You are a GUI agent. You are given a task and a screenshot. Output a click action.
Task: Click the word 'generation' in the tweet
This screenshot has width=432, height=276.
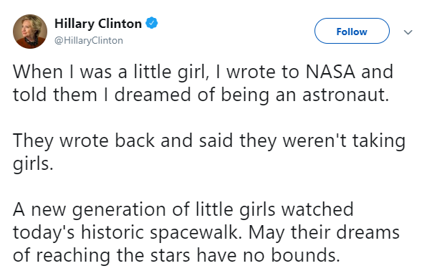point(120,210)
